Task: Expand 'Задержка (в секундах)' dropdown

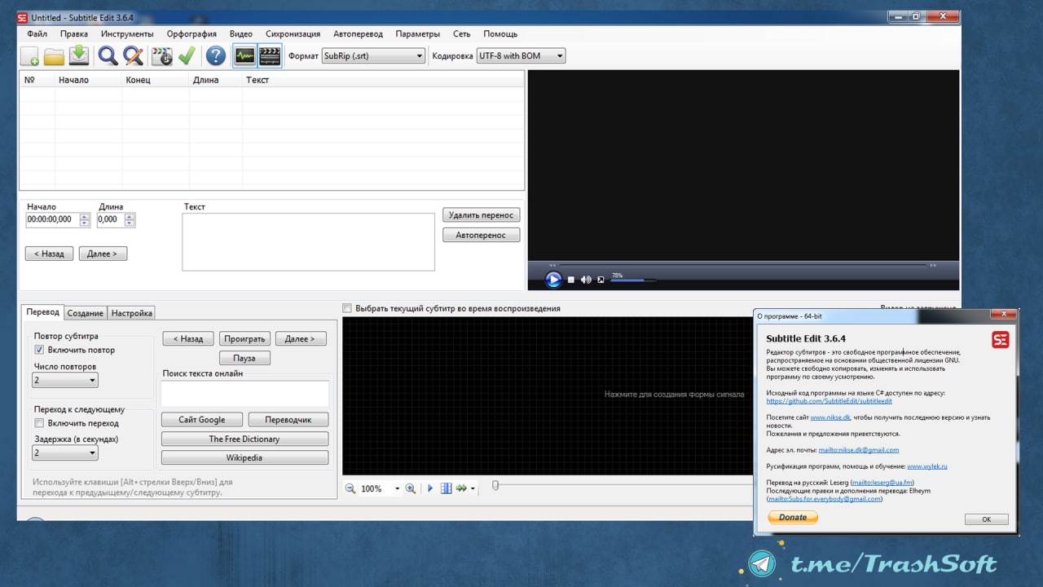Action: point(65,453)
